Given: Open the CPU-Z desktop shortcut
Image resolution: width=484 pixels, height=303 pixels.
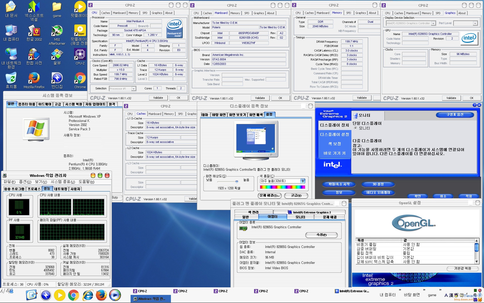Looking at the screenshot, I should point(80,55).
